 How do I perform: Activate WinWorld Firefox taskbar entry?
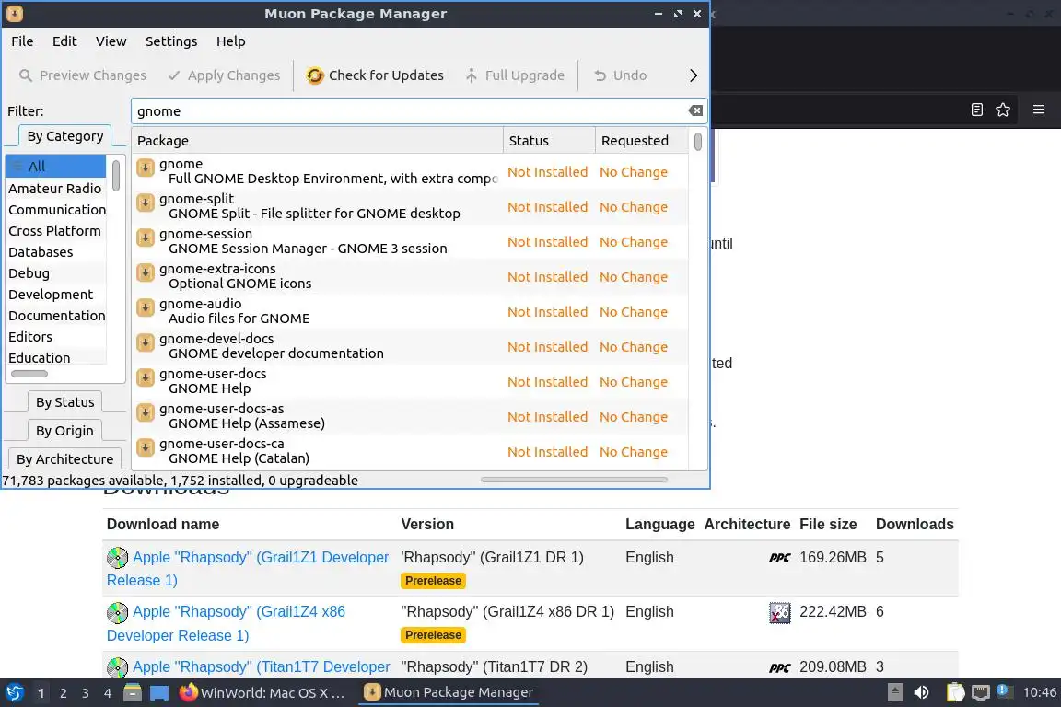click(263, 693)
